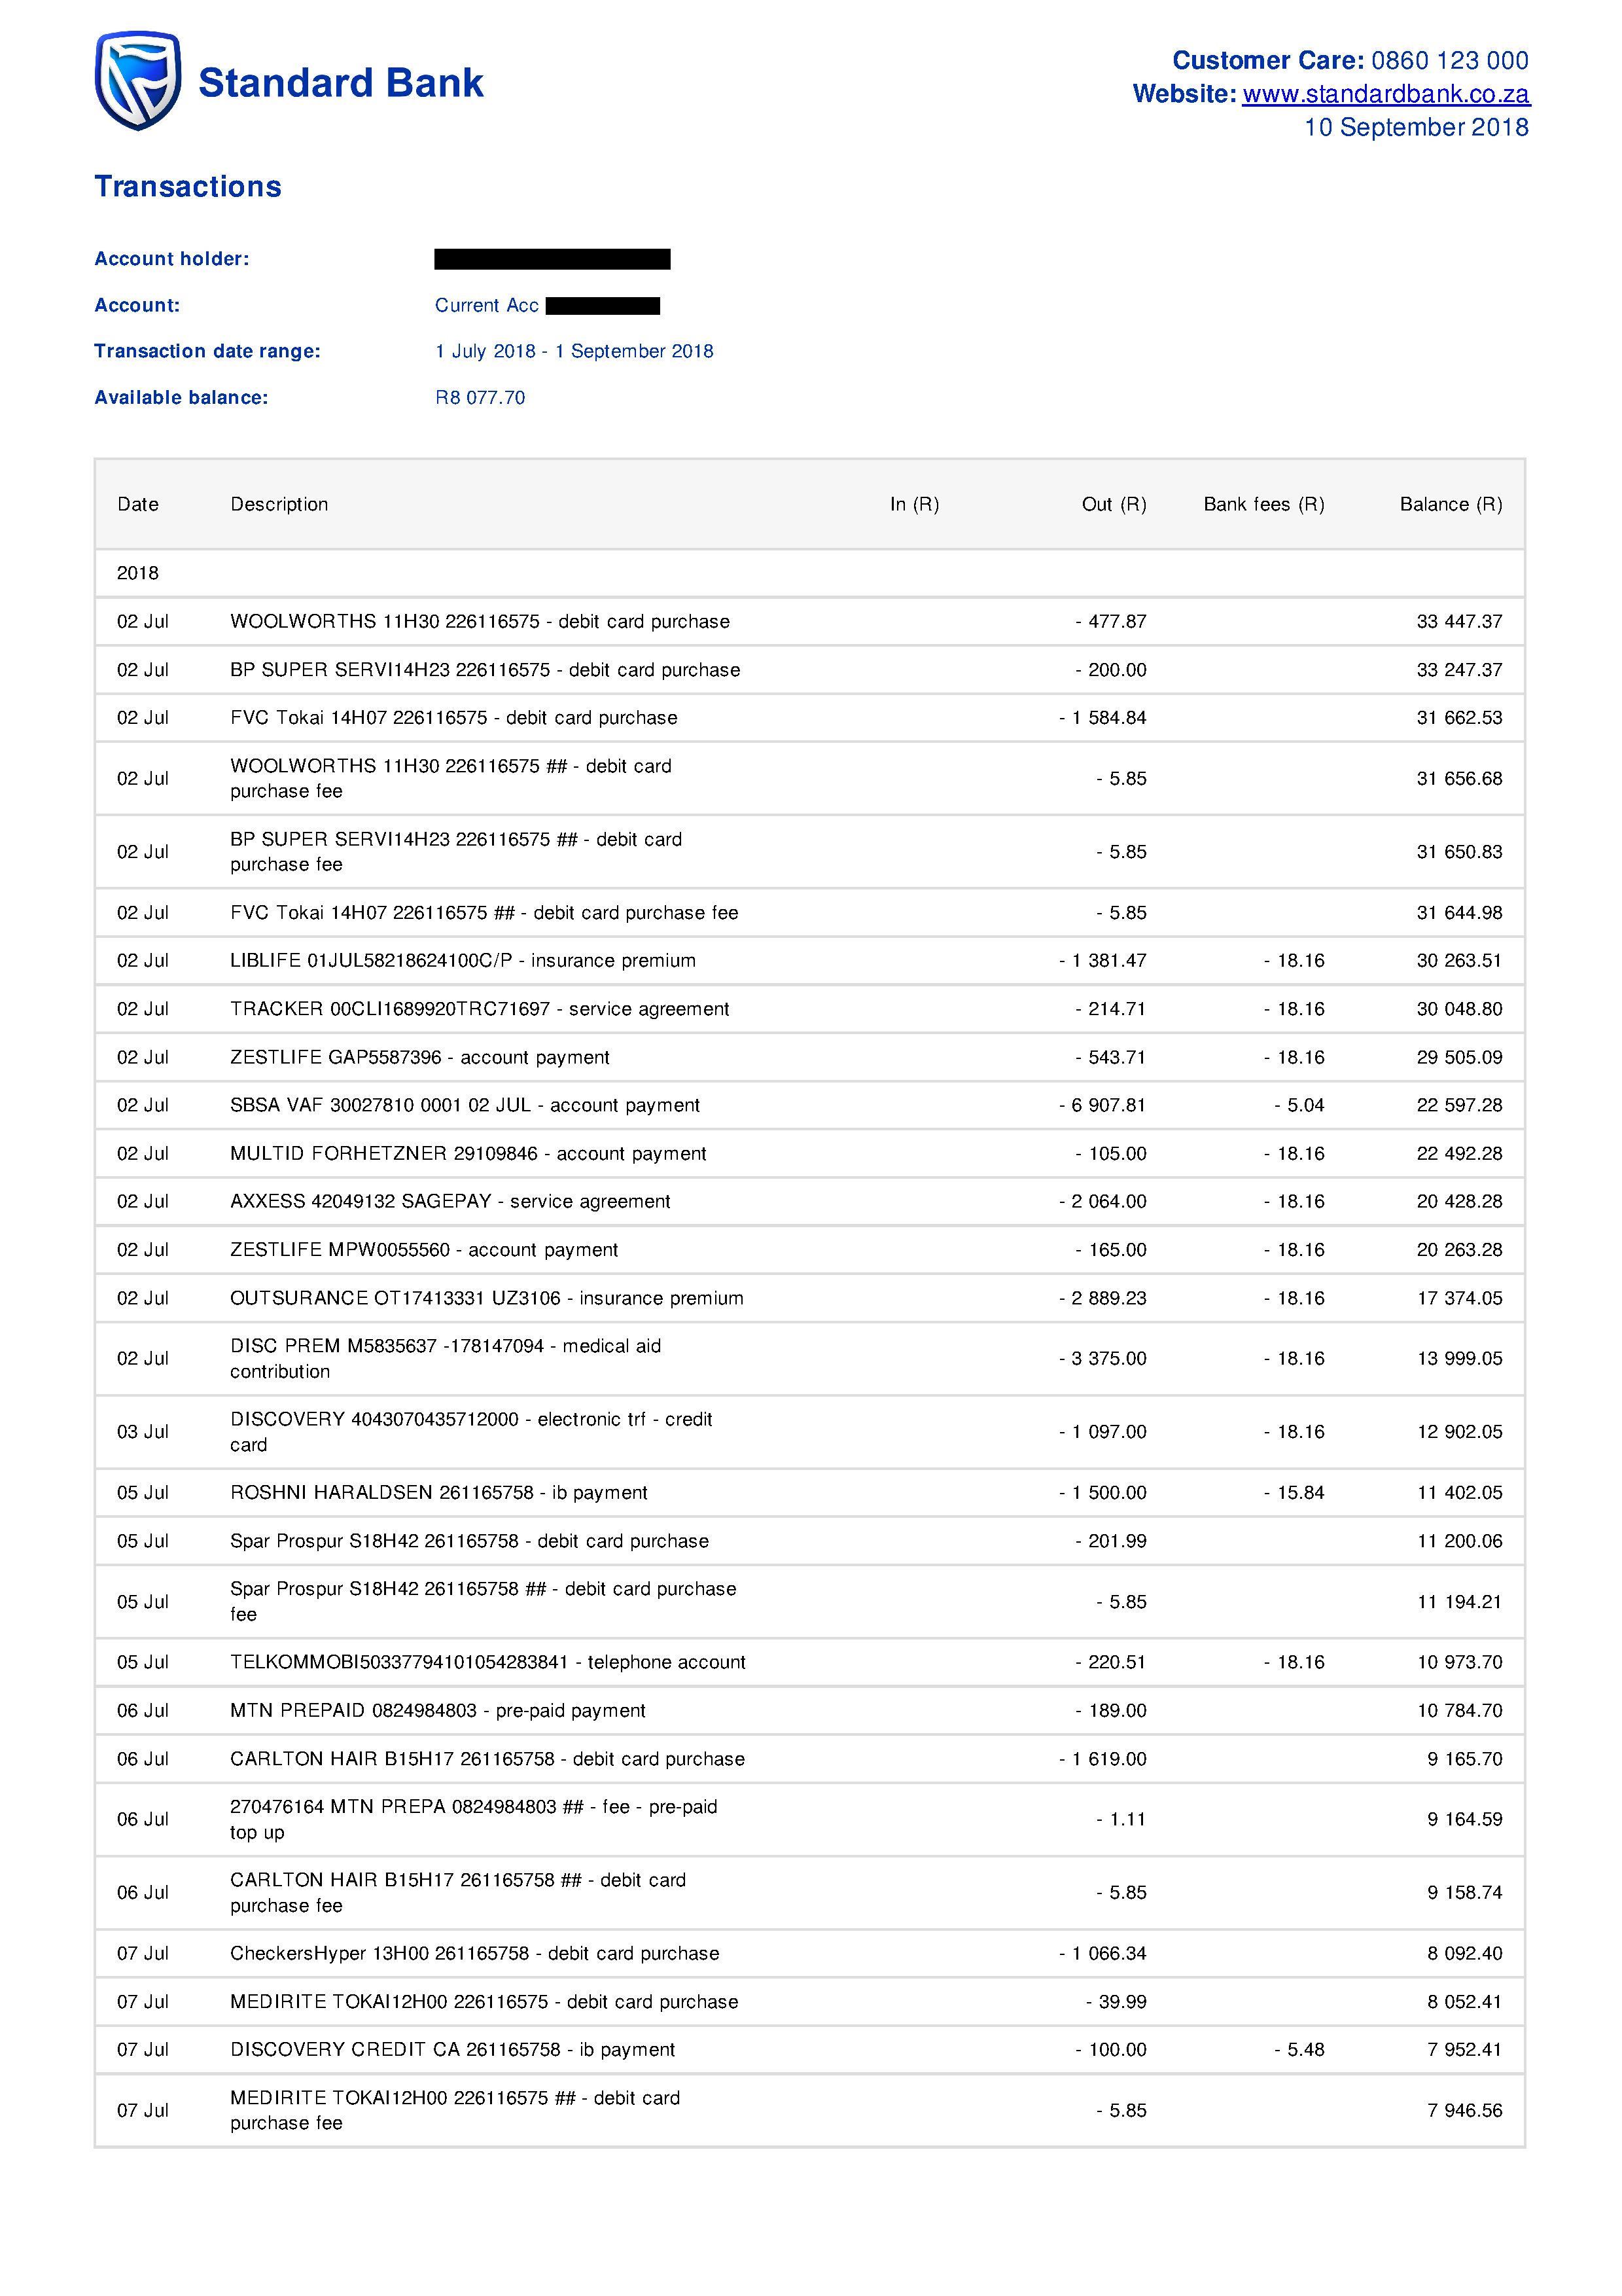The height and width of the screenshot is (2296, 1622).
Task: Click the Customer Care phone number
Action: click(x=1449, y=61)
